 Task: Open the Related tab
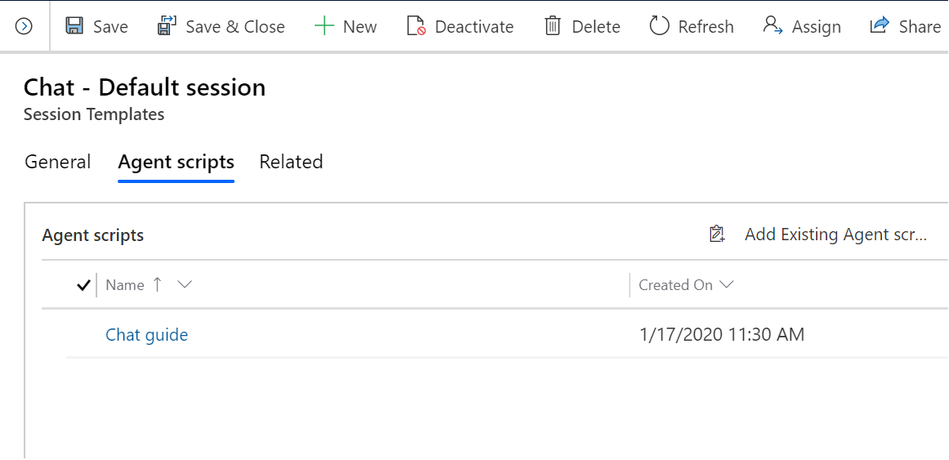coord(291,163)
